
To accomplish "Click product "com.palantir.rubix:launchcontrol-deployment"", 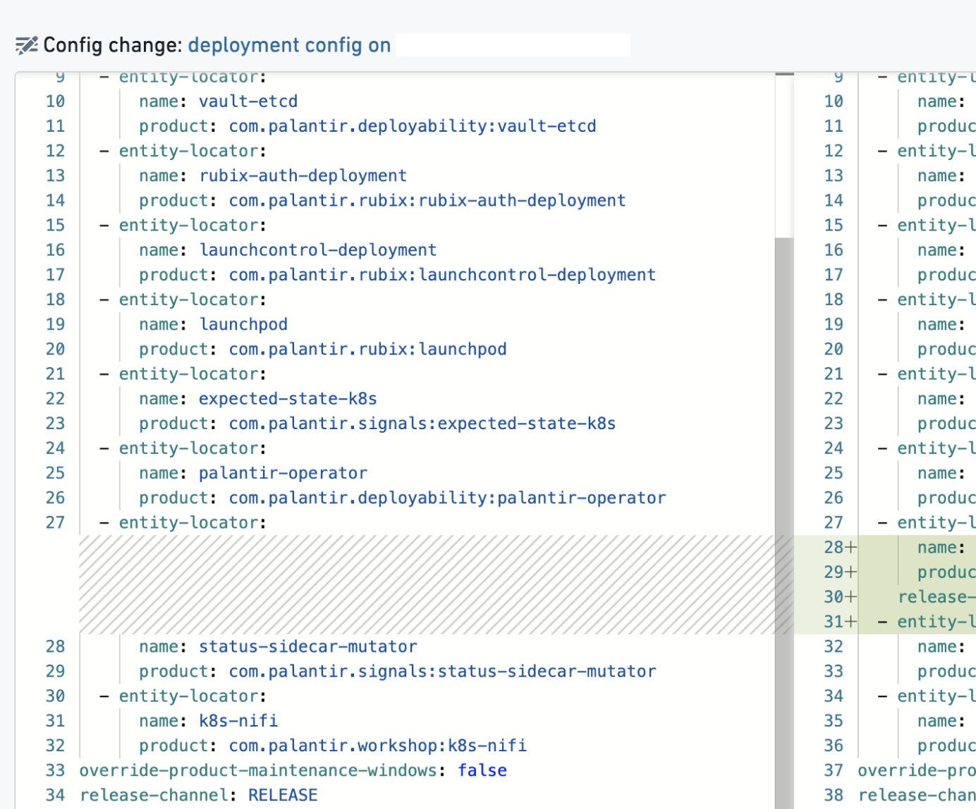I will click(x=442, y=275).
